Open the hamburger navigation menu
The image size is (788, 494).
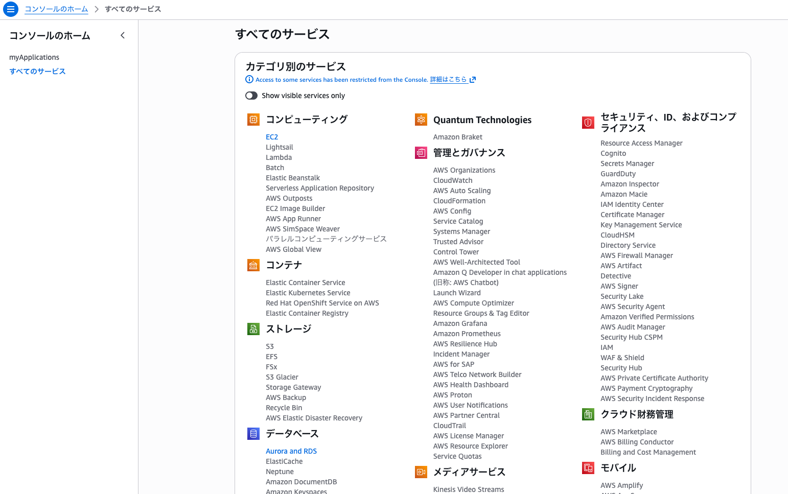point(10,9)
